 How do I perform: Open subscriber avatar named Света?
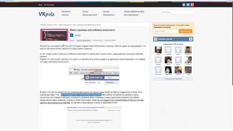click(x=168, y=60)
